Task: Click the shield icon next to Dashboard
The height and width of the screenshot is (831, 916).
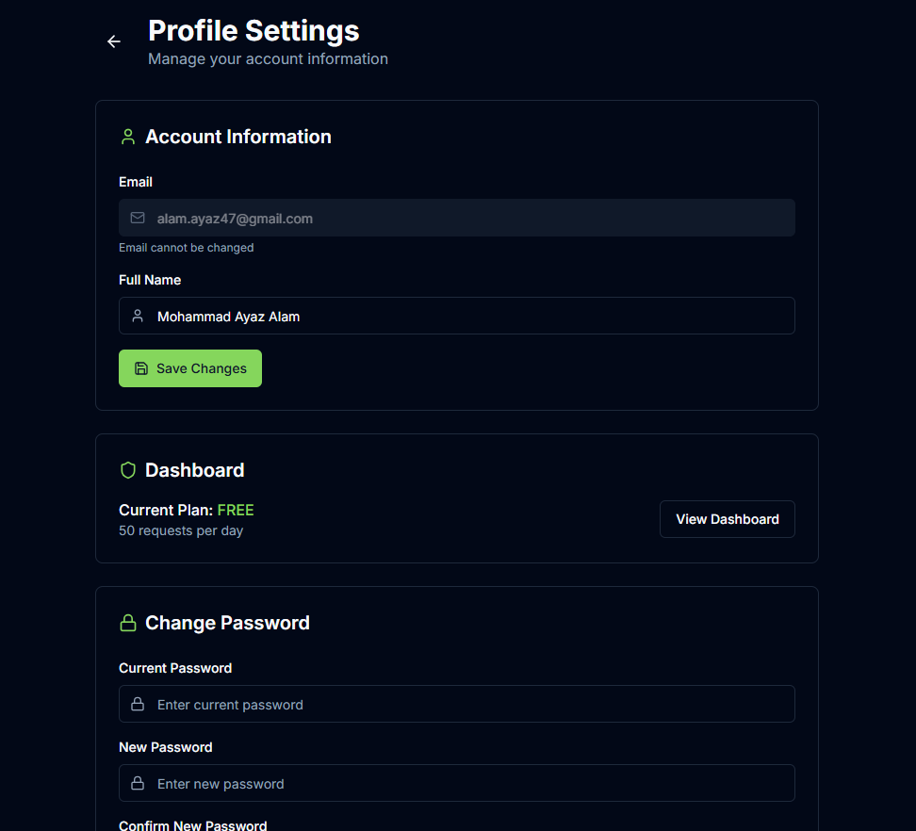Action: [128, 470]
